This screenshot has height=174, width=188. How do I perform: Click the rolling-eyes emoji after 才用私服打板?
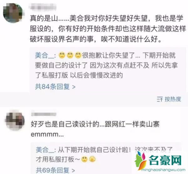pyautogui.click(x=85, y=159)
